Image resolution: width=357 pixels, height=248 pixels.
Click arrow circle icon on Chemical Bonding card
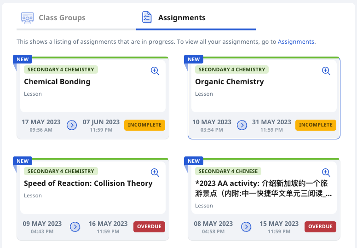(72, 125)
